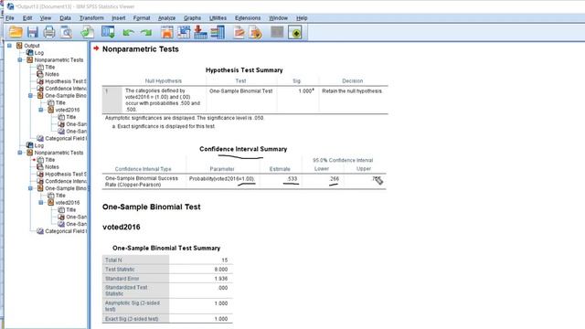Click the Export output toolbar icon
Viewport: 585px width, 329px height.
88,32
